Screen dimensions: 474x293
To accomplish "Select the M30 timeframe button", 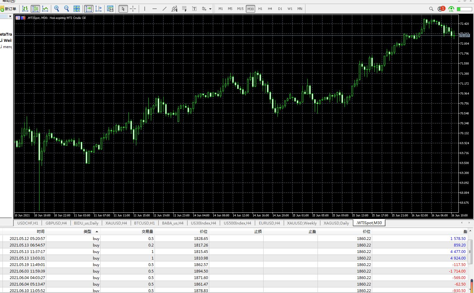I will coord(251,9).
